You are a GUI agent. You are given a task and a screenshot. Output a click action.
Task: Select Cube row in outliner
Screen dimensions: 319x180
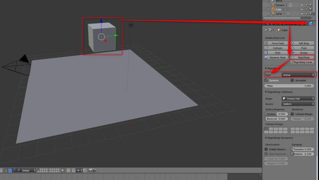278,9
